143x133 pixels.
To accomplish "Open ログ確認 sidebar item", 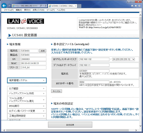I will pos(27,88).
